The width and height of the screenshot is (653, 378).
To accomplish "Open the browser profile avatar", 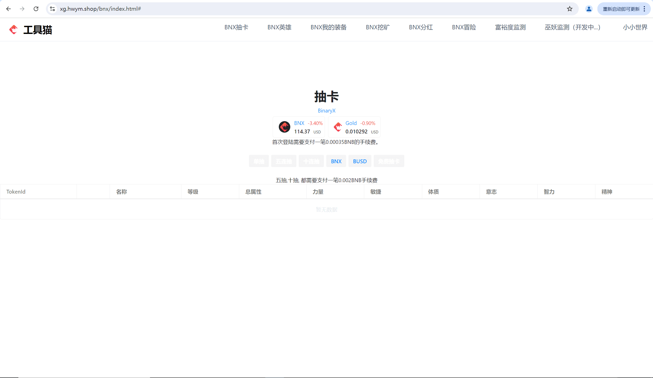I will click(x=589, y=9).
